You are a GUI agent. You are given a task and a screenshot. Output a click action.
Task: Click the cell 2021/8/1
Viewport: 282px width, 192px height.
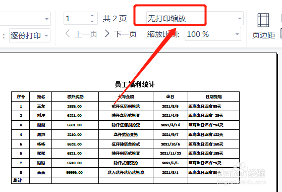(171, 173)
